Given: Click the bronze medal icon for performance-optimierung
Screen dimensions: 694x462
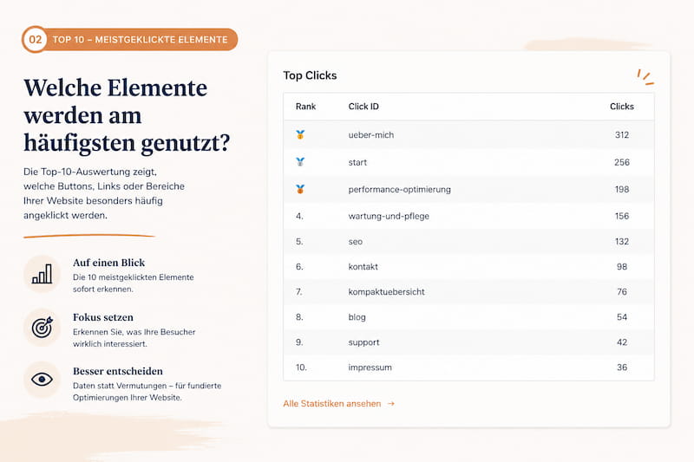Looking at the screenshot, I should pyautogui.click(x=300, y=189).
